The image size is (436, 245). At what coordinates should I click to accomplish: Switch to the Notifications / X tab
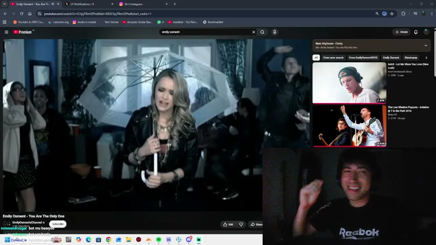[88, 4]
